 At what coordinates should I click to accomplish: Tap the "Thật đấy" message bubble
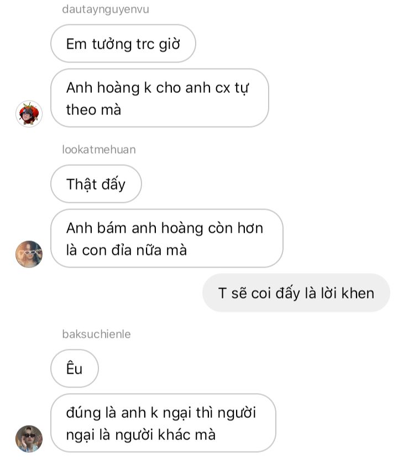pos(96,184)
